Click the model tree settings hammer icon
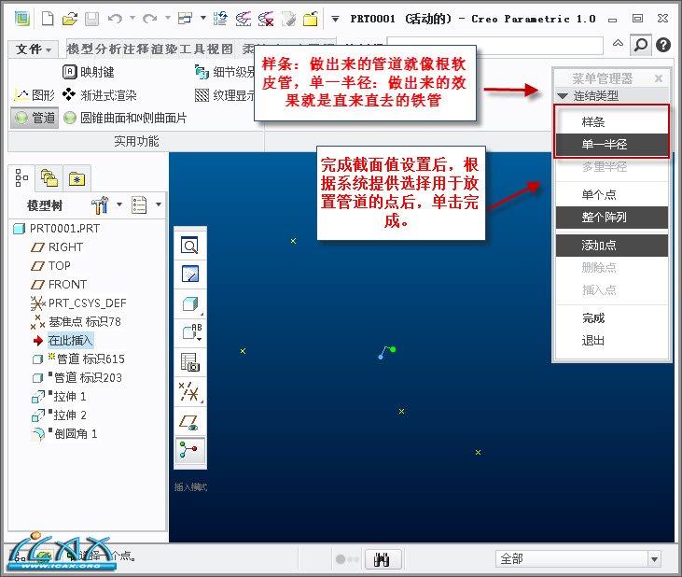 coord(100,204)
